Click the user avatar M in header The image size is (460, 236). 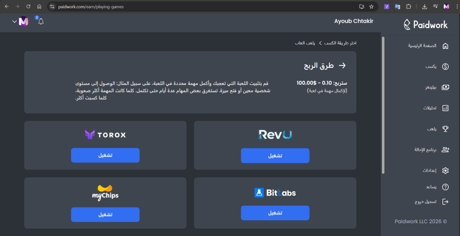23,22
